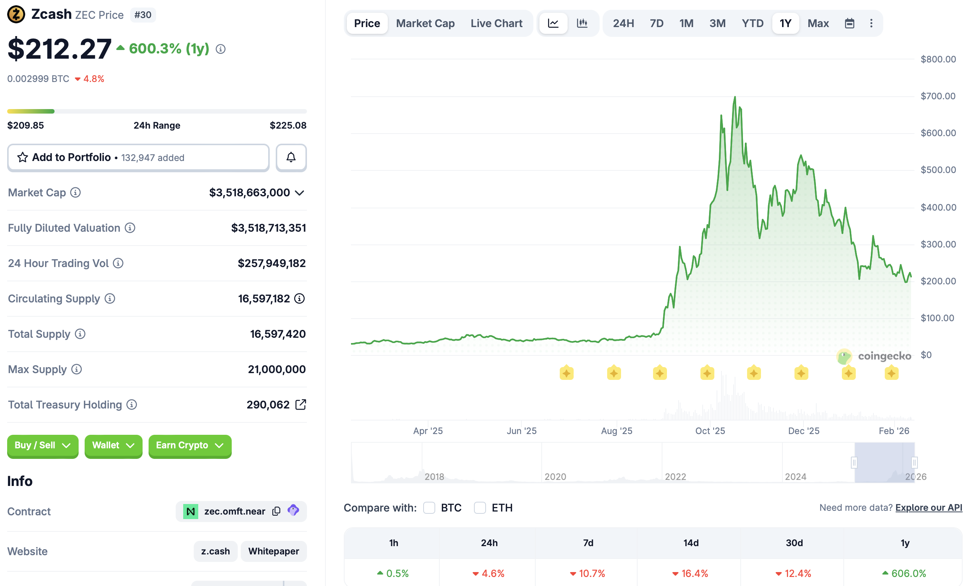Select the line chart view icon
Image resolution: width=966 pixels, height=586 pixels.
pos(553,23)
